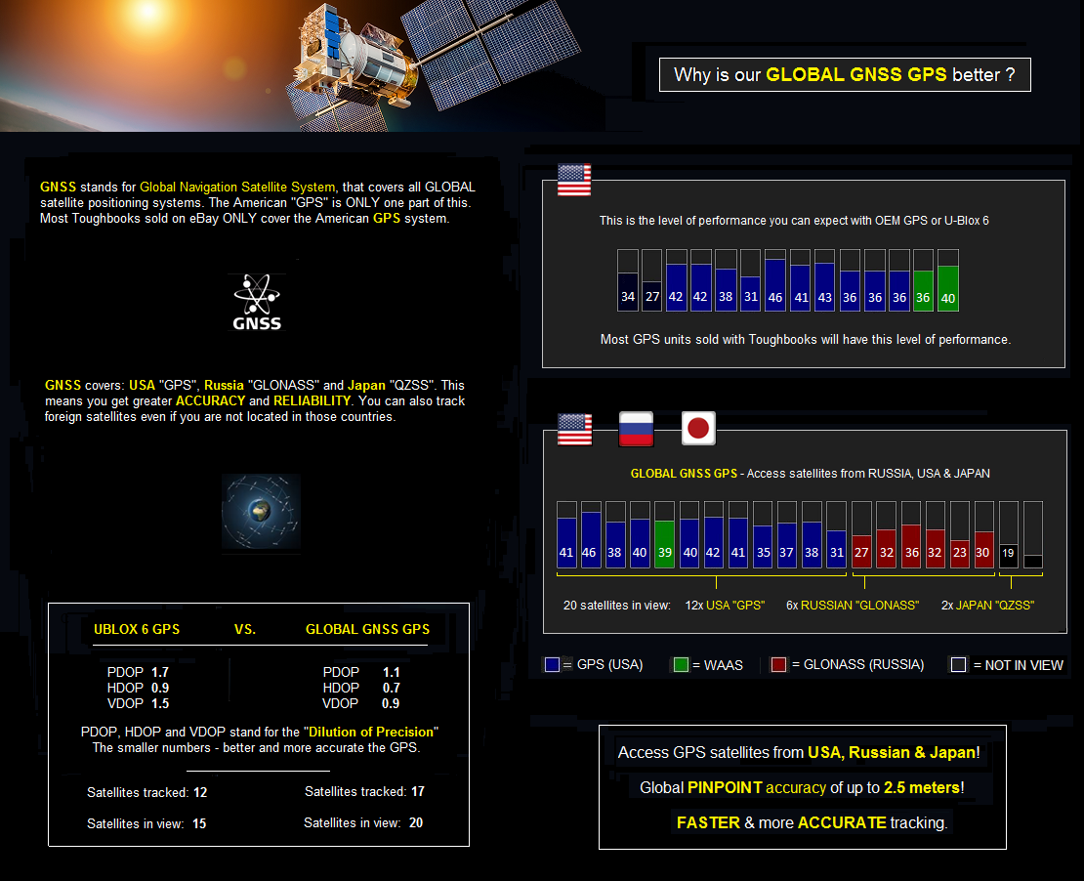Click the red GLONASS bar labeled 23

960,534
